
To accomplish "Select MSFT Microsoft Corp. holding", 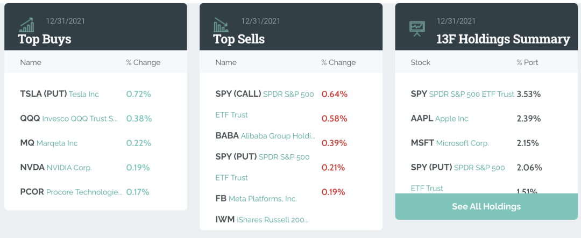I will pos(450,143).
